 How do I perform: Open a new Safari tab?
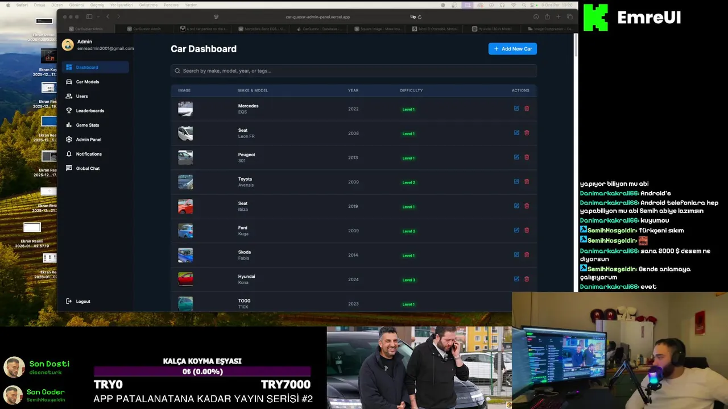pos(559,17)
